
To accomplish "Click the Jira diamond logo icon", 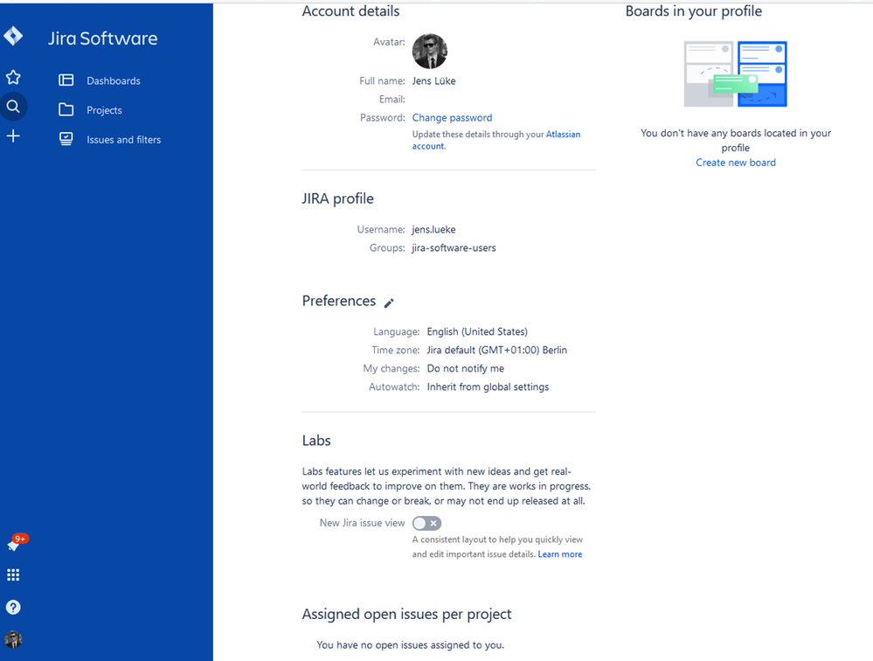I will tap(13, 36).
